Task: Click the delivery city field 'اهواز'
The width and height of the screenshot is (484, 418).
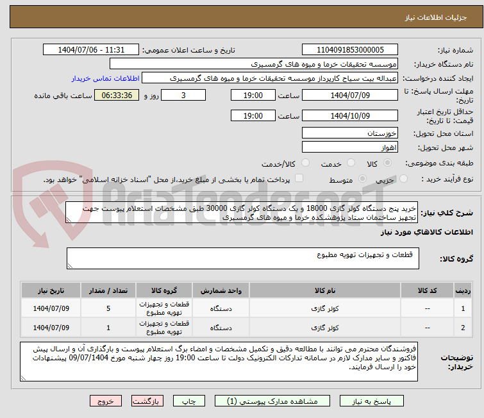Action: tap(351, 147)
